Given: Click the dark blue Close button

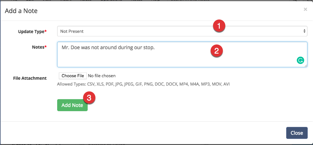Looking at the screenshot, I should click(x=296, y=133).
